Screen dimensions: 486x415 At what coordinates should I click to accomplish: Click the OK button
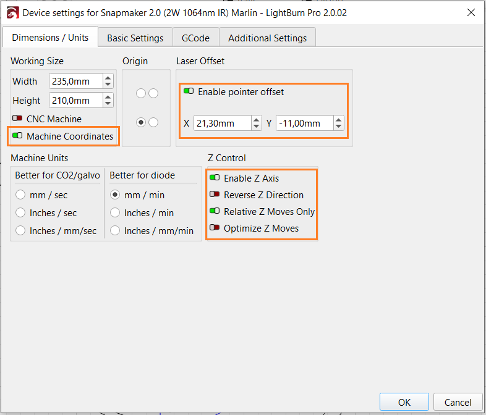point(404,402)
